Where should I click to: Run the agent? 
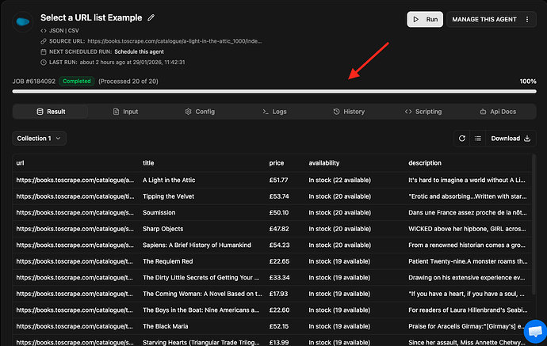click(x=425, y=19)
